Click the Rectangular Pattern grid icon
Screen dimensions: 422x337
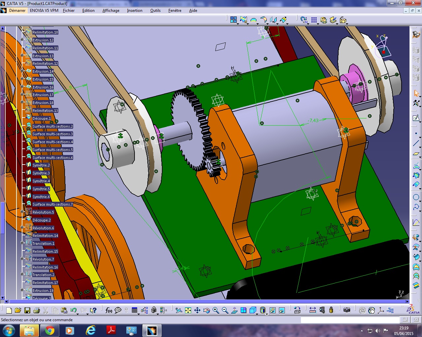pos(314,20)
